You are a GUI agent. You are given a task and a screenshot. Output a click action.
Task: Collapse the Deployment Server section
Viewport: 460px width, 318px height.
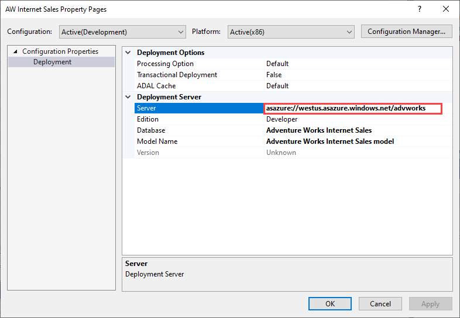[x=128, y=97]
